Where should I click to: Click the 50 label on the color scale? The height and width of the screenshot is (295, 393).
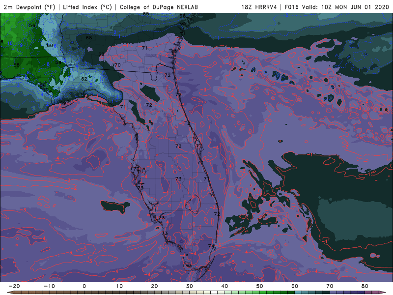coord(260,286)
